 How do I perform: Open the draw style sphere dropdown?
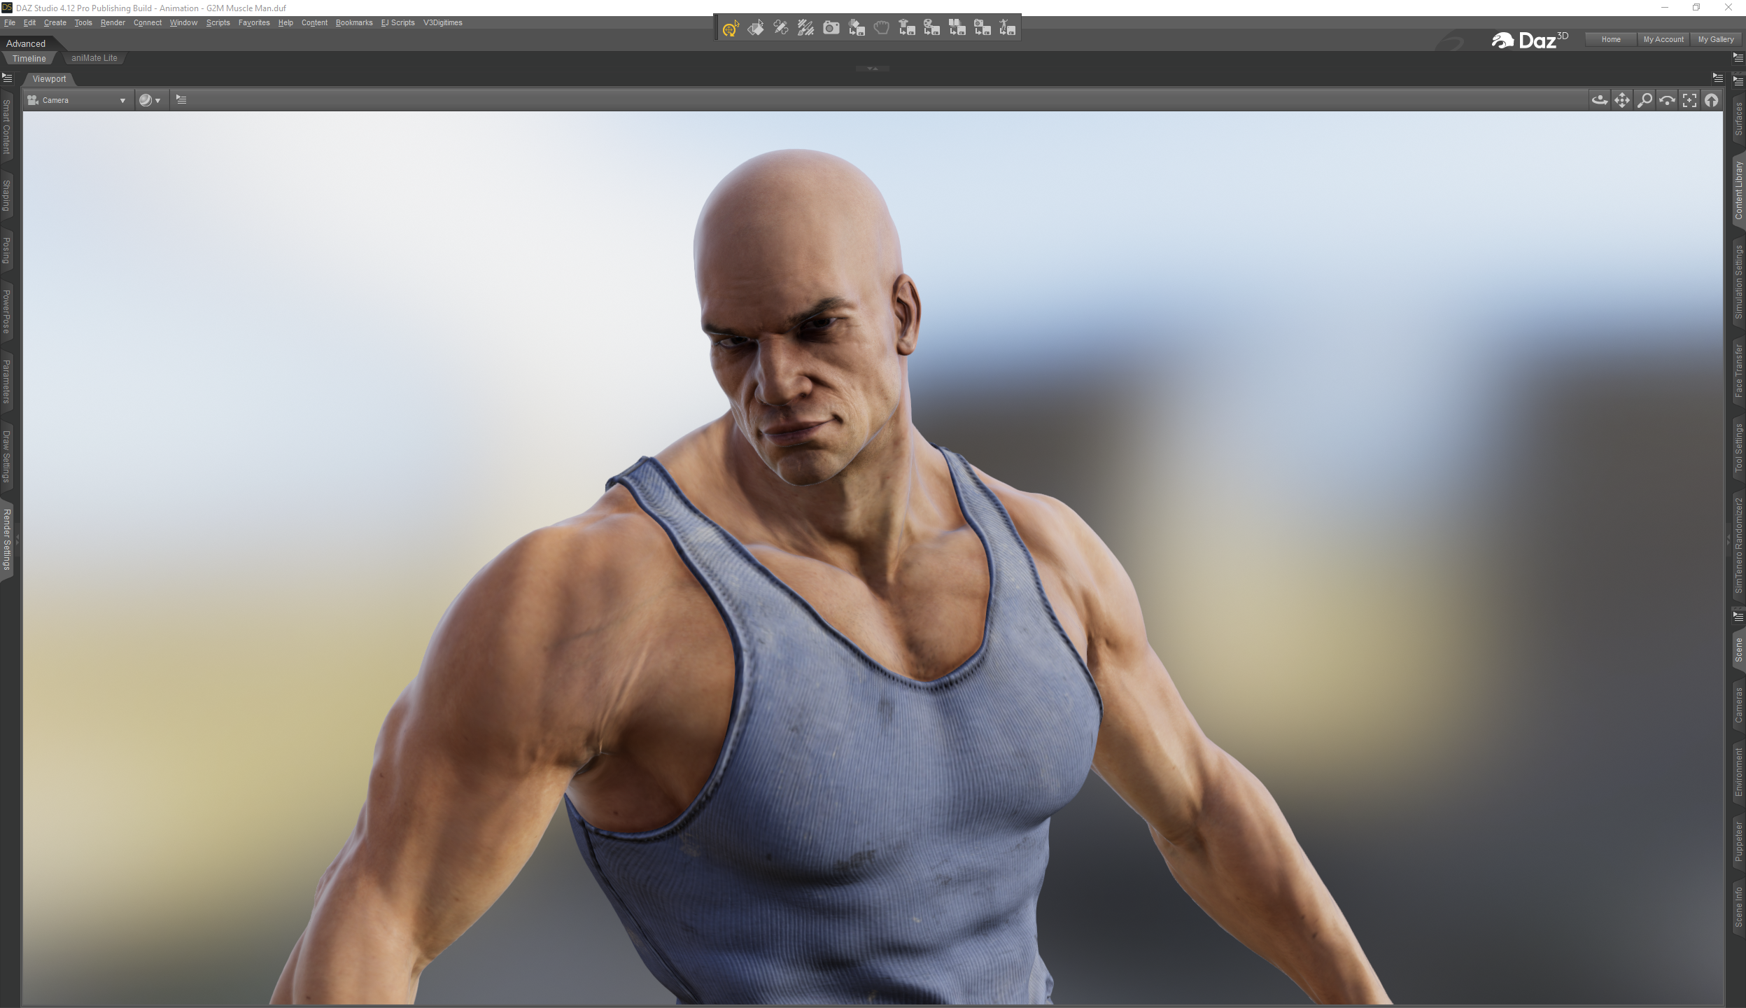(149, 100)
